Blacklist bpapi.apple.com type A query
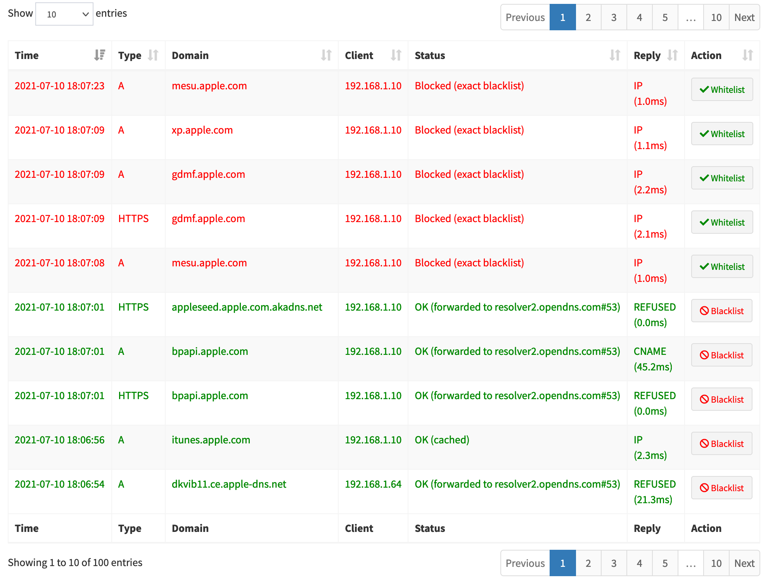 (x=721, y=355)
